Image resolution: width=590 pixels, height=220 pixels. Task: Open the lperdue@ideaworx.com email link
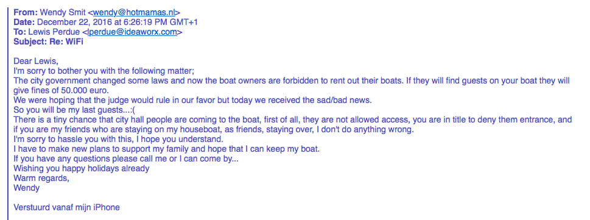133,32
